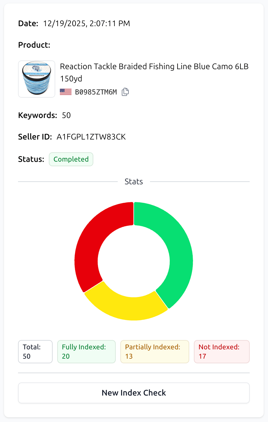The image size is (268, 422).
Task: Click the fishing line product image
Action: pos(36,79)
